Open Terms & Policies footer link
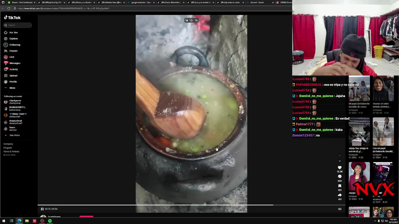This screenshot has height=224, width=399. [x=11, y=152]
